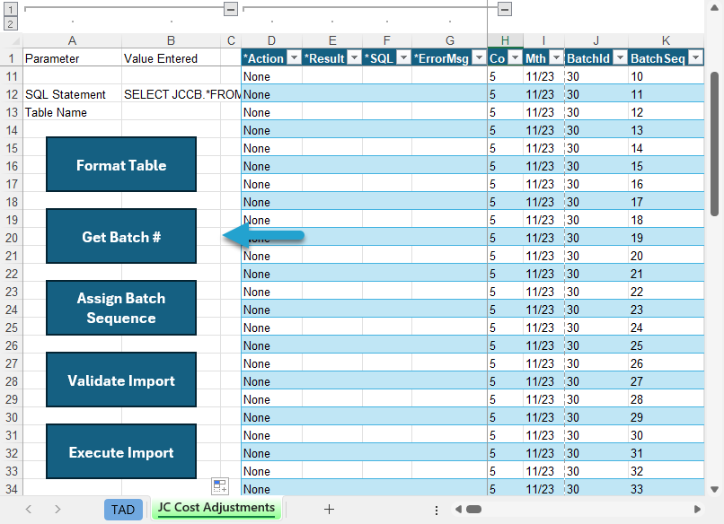Image resolution: width=724 pixels, height=524 pixels.
Task: Open the *SQL column filter dropdown
Action: (x=404, y=57)
